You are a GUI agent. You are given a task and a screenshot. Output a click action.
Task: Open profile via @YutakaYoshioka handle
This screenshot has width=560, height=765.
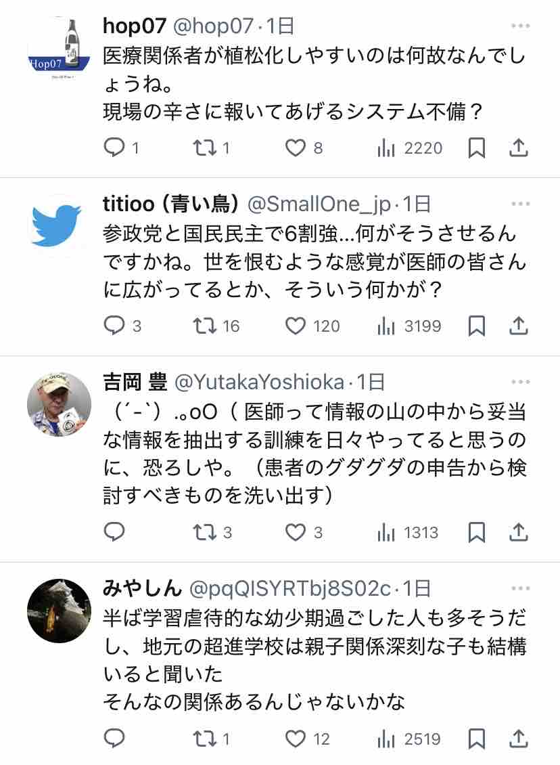pyautogui.click(x=259, y=382)
